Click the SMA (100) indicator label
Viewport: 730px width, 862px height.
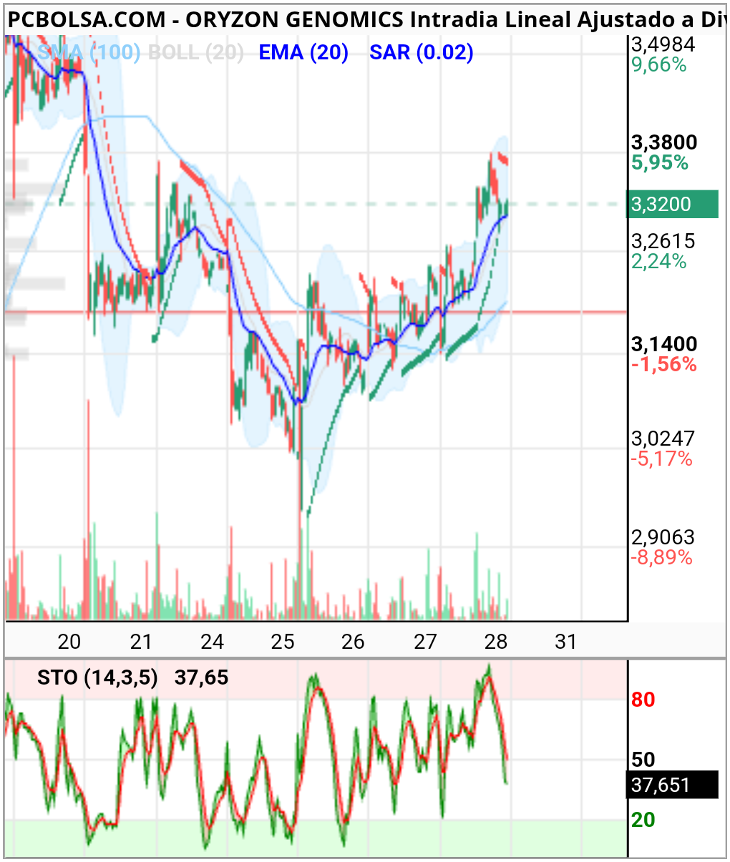(x=88, y=52)
